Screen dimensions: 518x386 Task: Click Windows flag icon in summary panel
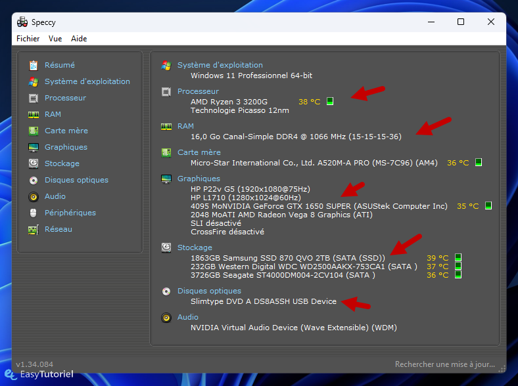click(166, 66)
